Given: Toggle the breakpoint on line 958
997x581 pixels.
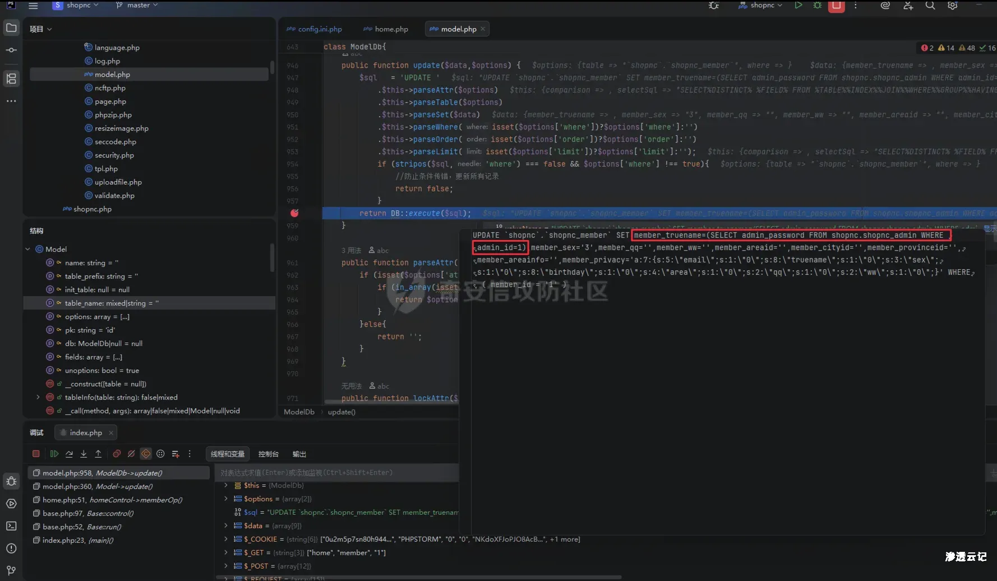Looking at the screenshot, I should [294, 213].
